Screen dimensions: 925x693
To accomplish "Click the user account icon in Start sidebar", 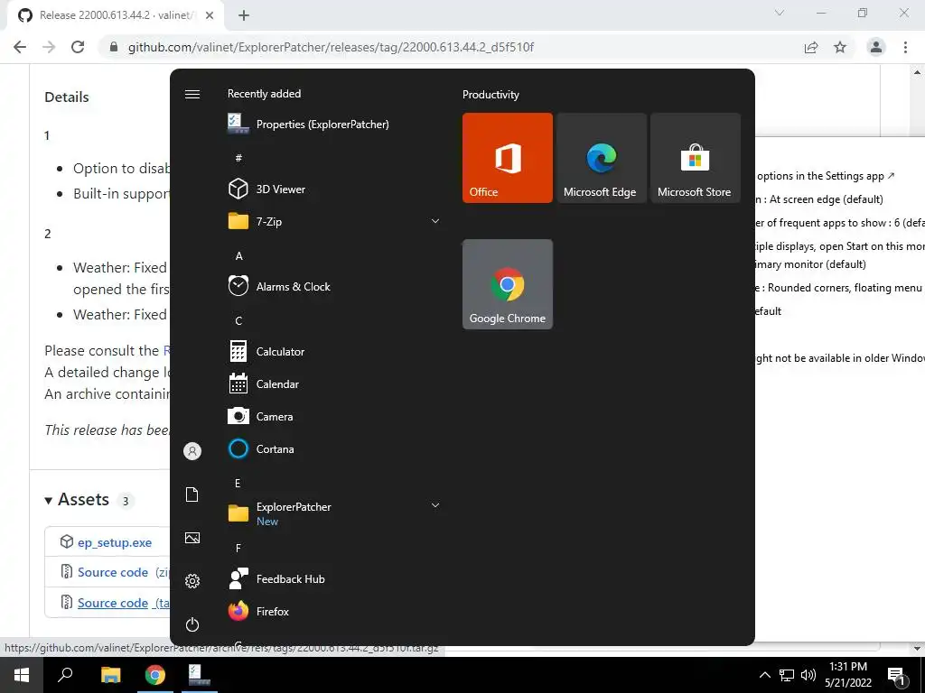I will 192,451.
